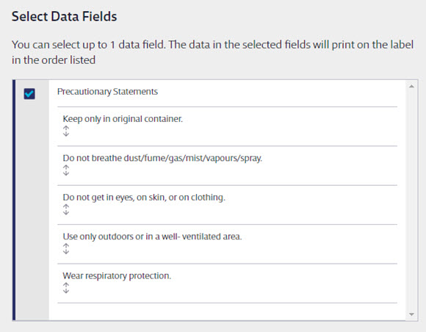Move 'Use only outdoors' statement up

[x=66, y=245]
